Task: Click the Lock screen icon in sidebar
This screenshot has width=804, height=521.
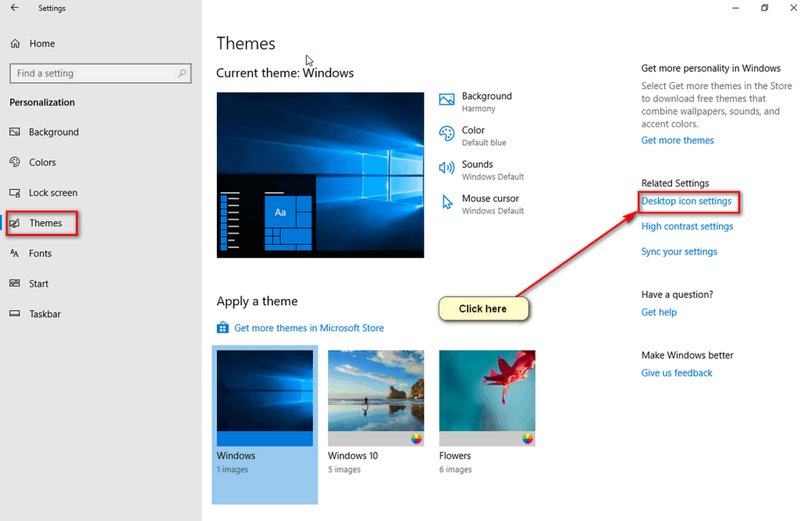Action: [x=15, y=193]
